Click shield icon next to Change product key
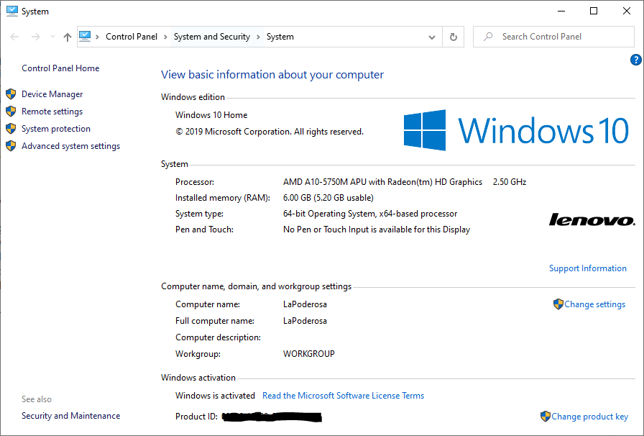Screen dimensions: 644x436 [x=545, y=417]
